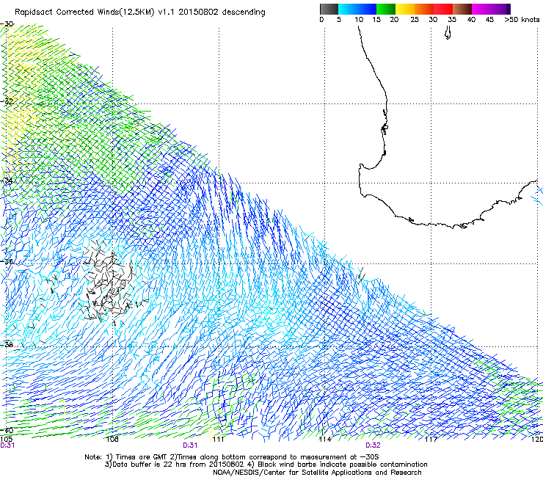Pick the green 15-20 knots legend swatch
This screenshot has width=543, height=477.
tap(386, 9)
